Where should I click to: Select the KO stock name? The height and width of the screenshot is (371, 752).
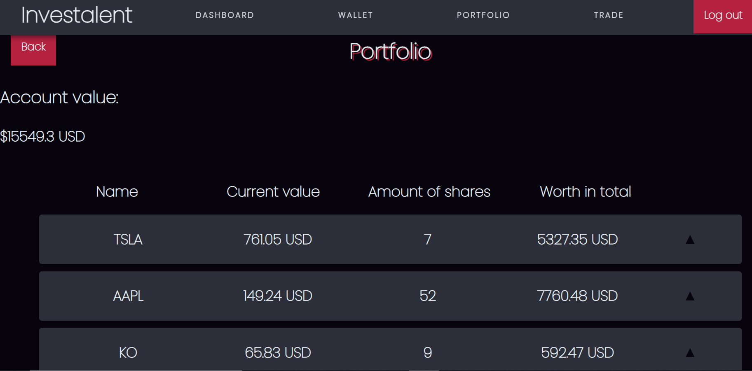point(128,352)
